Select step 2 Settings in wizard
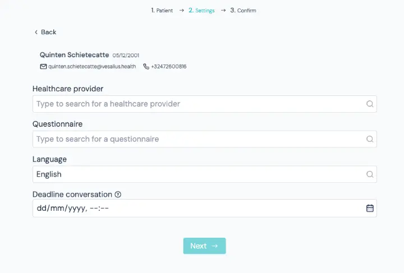 pos(201,11)
